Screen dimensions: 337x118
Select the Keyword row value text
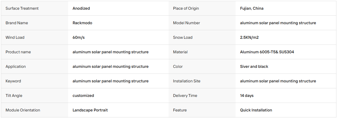[111, 81]
